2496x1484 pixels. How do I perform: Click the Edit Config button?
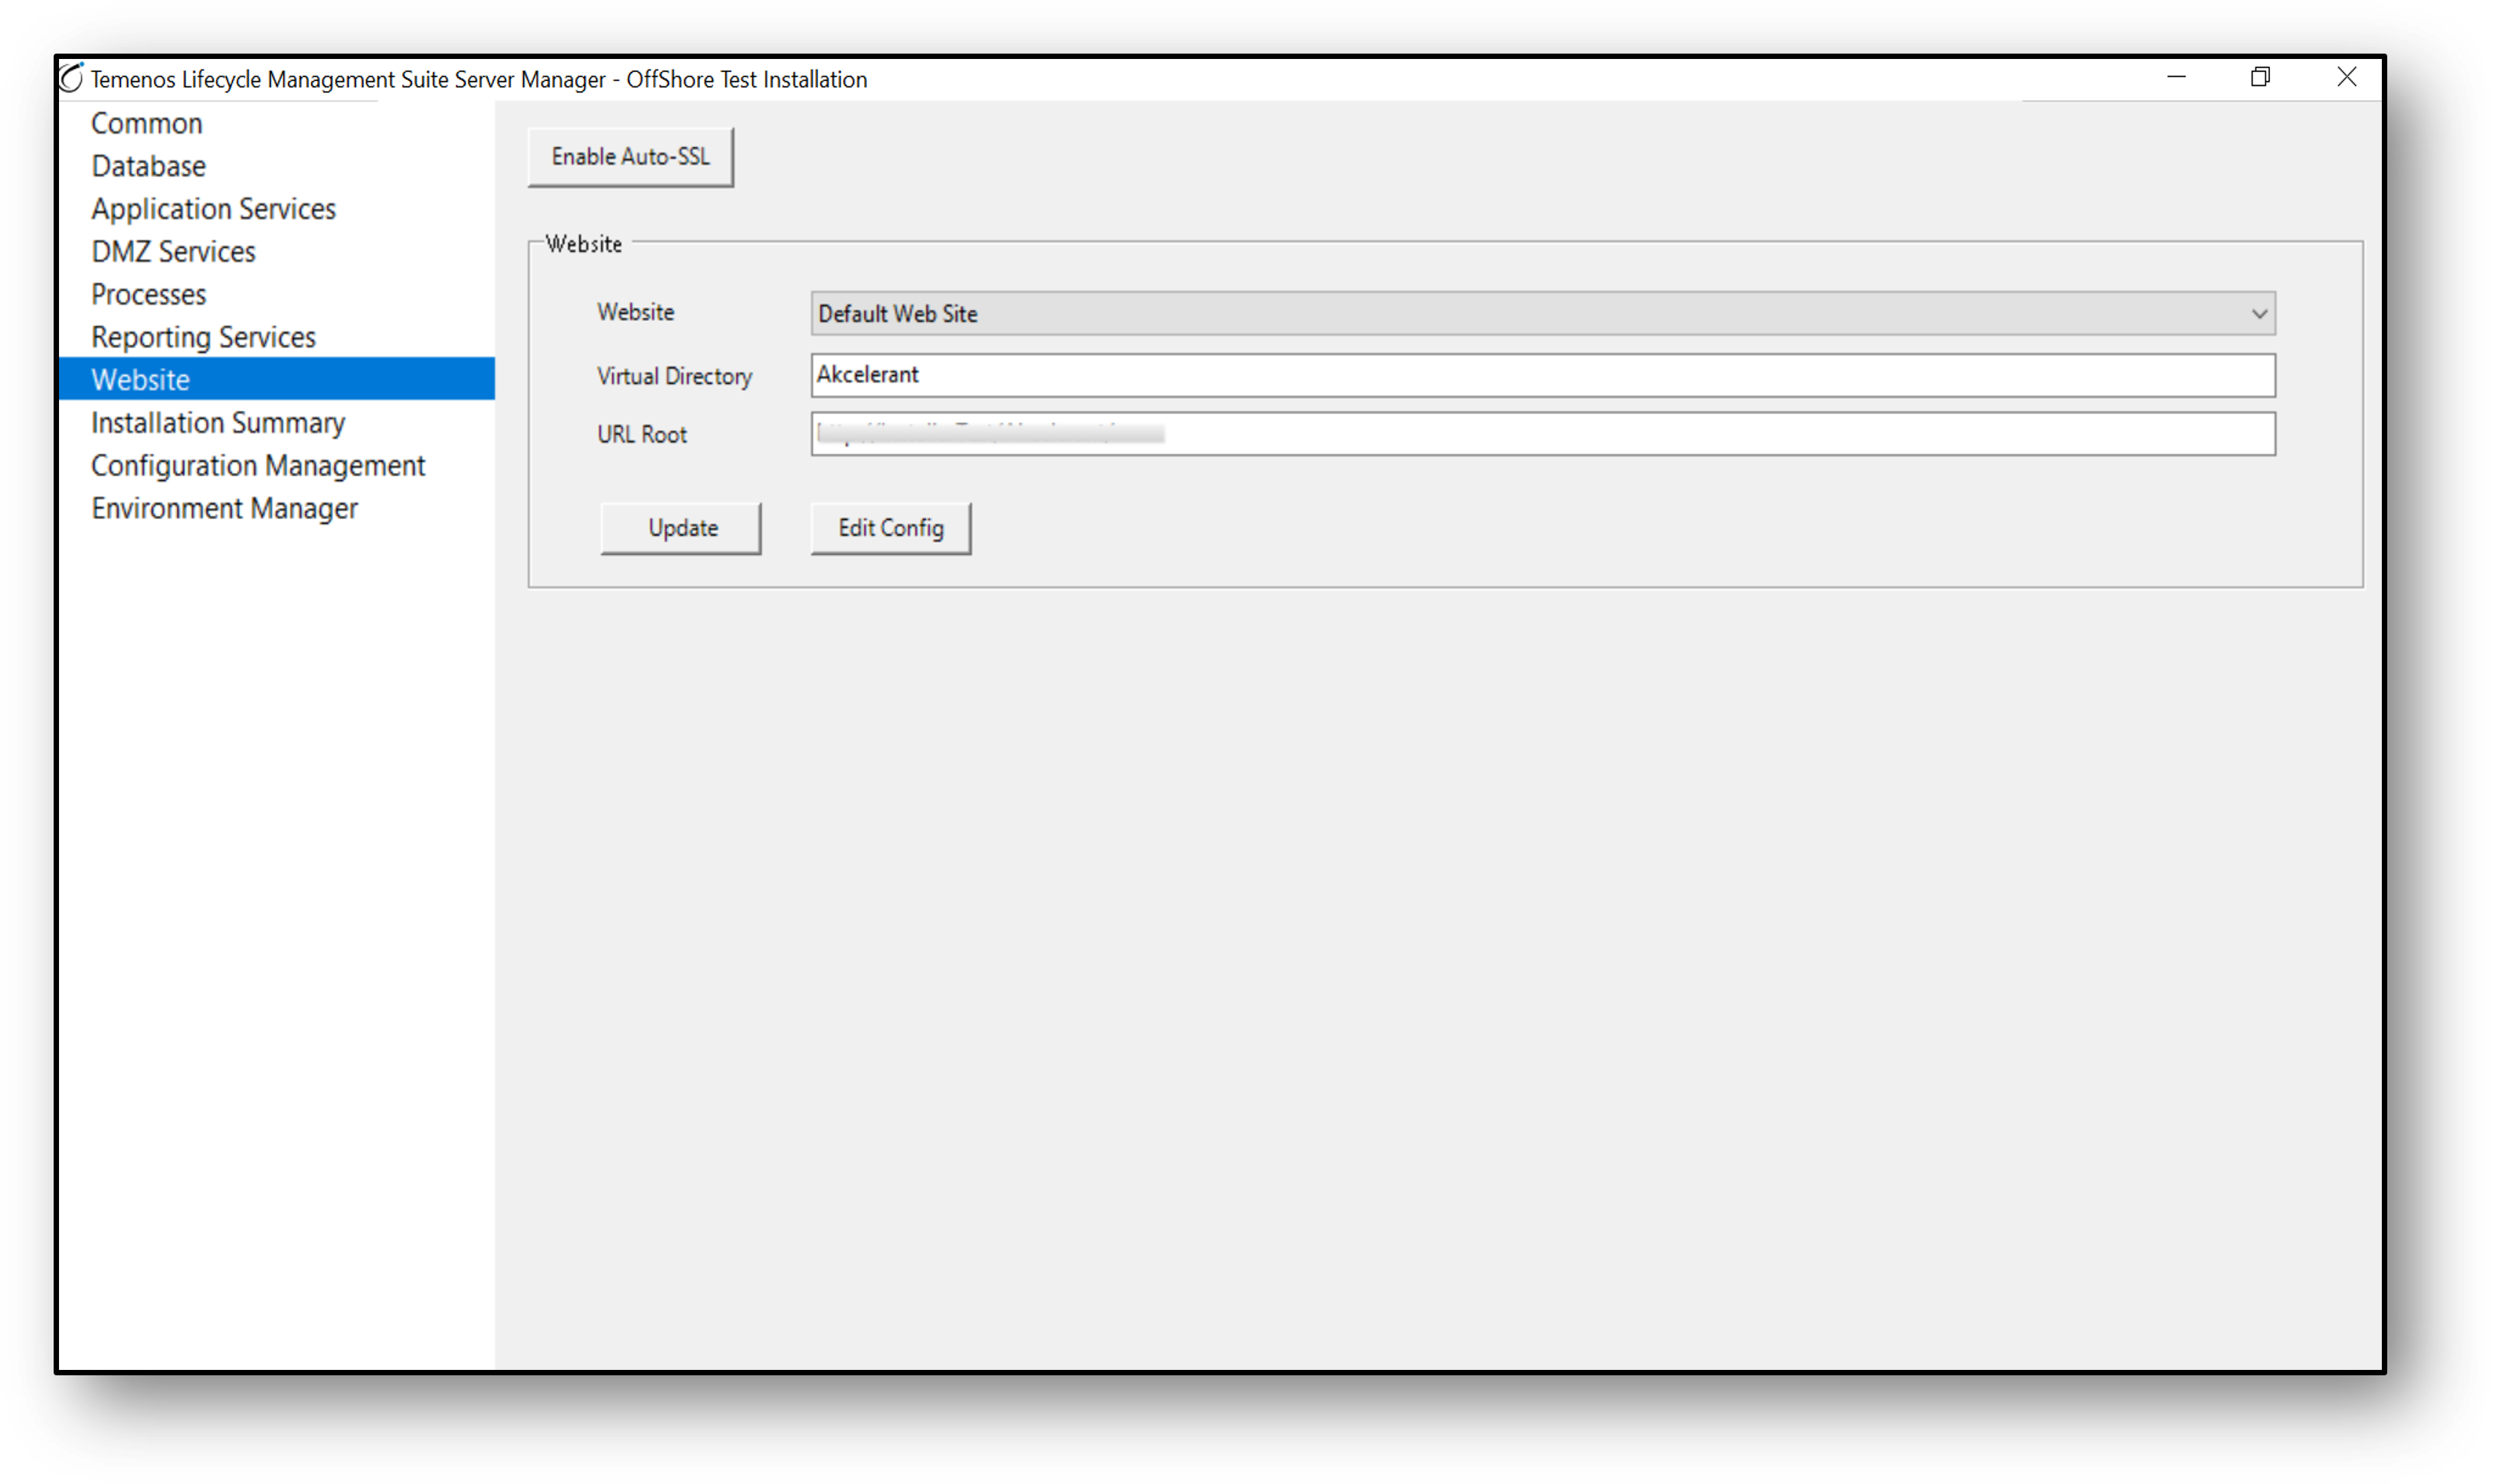[x=891, y=528]
